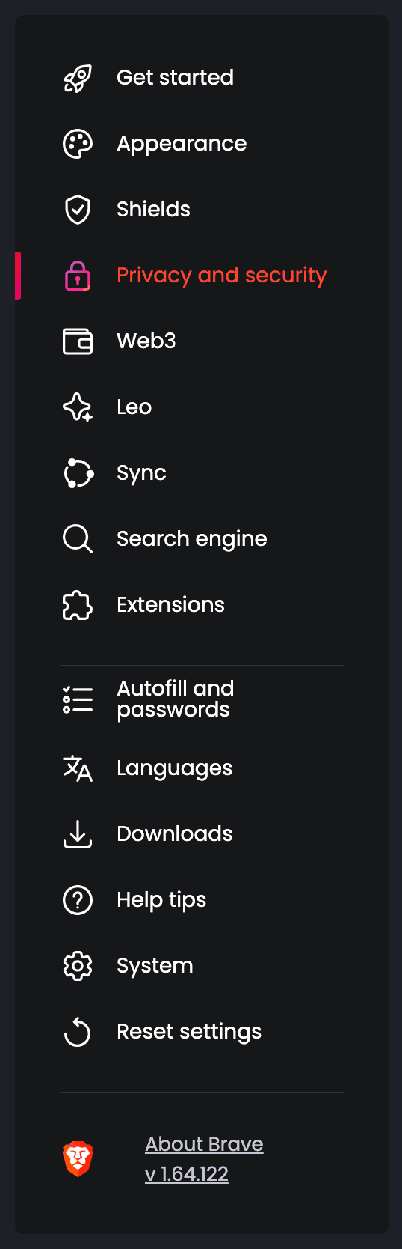Viewport: 402px width, 1249px height.
Task: Go to Languages settings
Action: pyautogui.click(x=202, y=768)
